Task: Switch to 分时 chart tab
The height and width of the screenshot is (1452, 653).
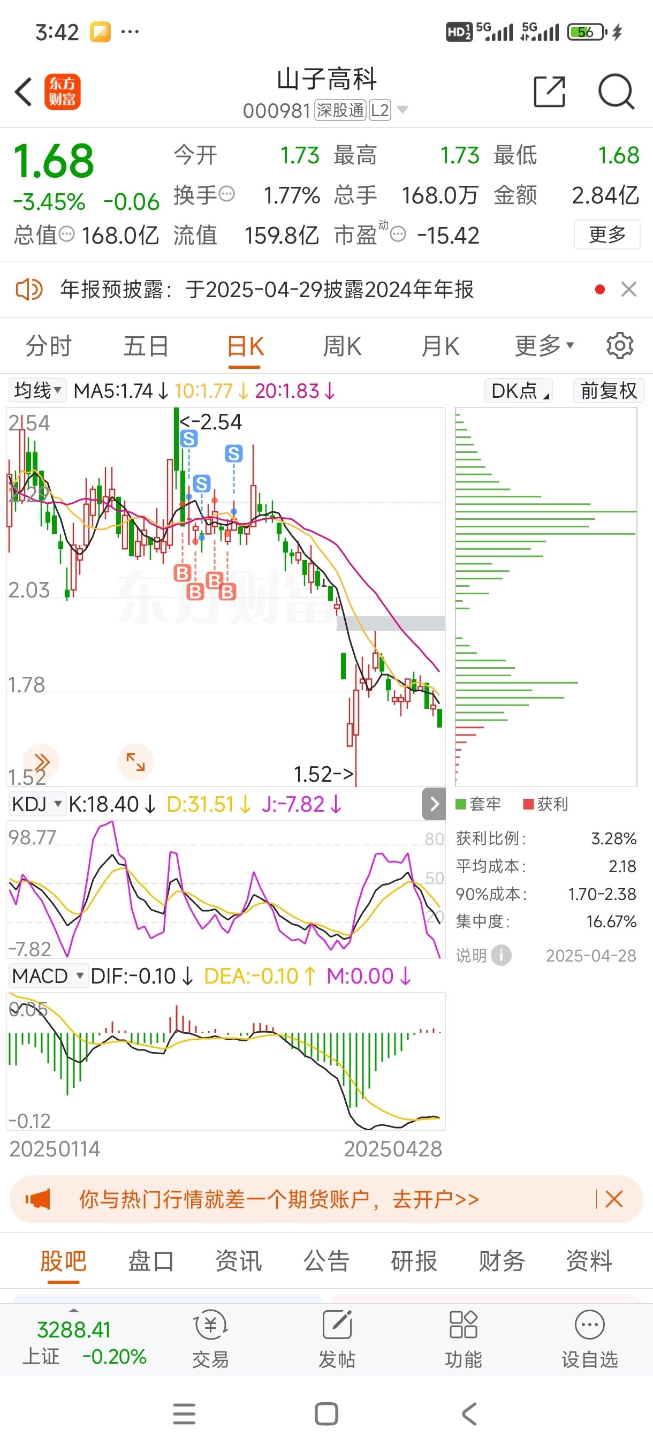Action: pos(49,346)
